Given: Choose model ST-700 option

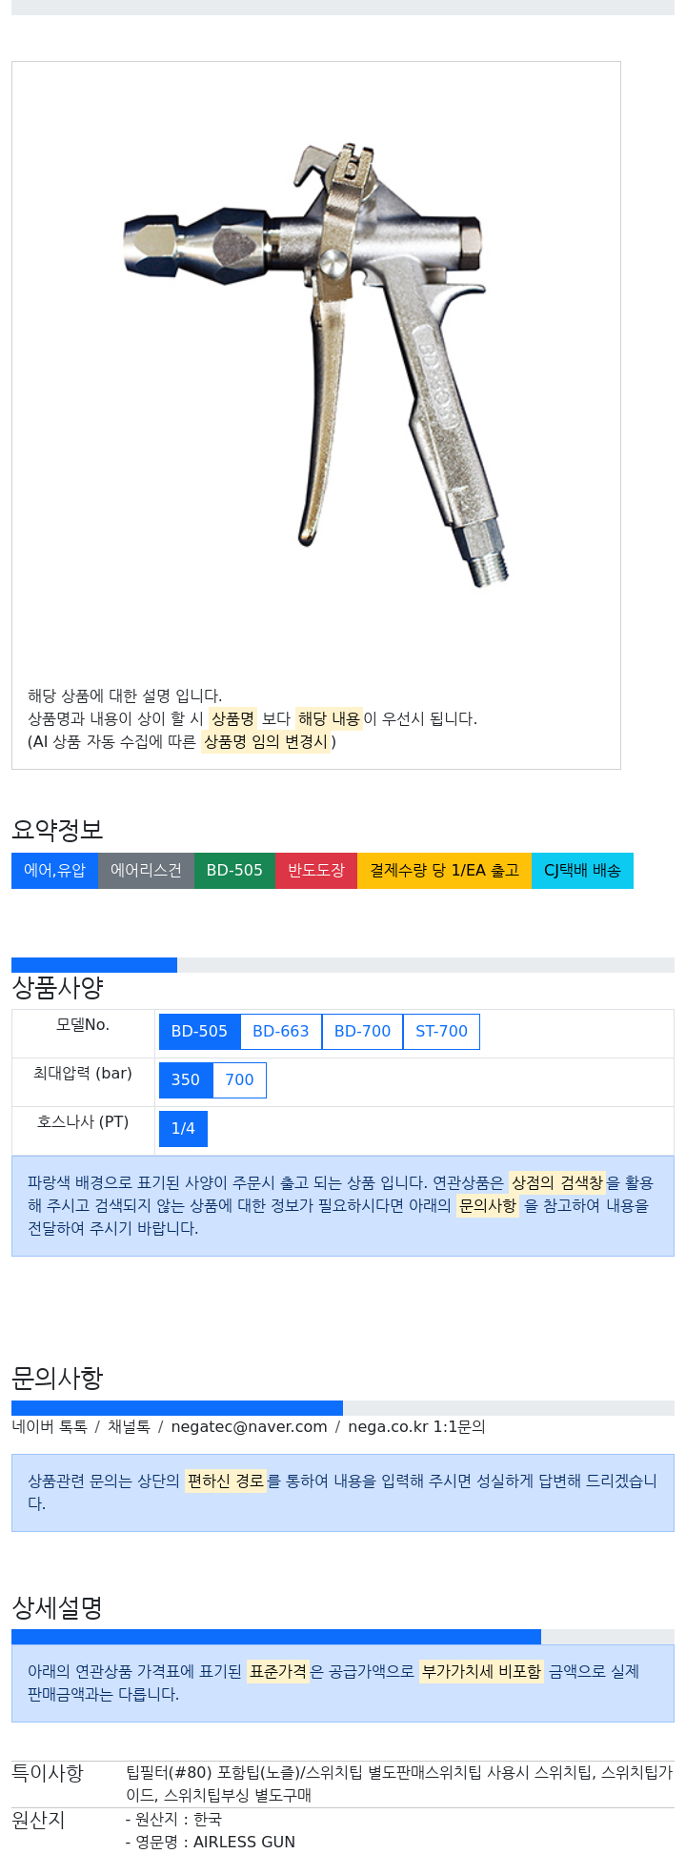Looking at the screenshot, I should coord(441,1032).
